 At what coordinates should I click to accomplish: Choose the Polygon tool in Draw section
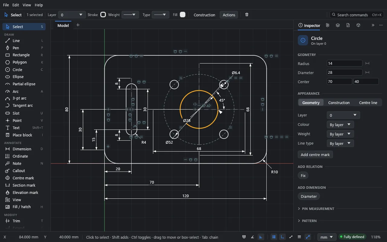[24, 62]
